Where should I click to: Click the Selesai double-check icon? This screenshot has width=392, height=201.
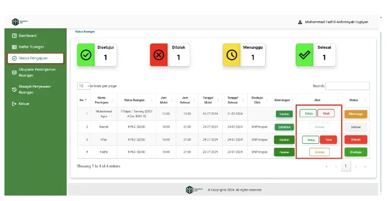[x=305, y=55]
